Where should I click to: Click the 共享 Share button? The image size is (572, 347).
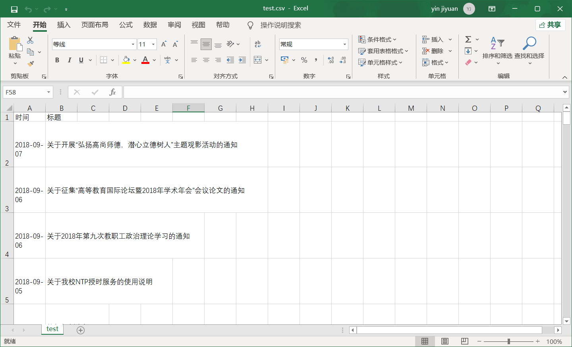[550, 25]
